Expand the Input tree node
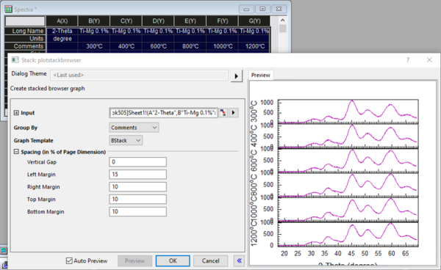 [16, 113]
